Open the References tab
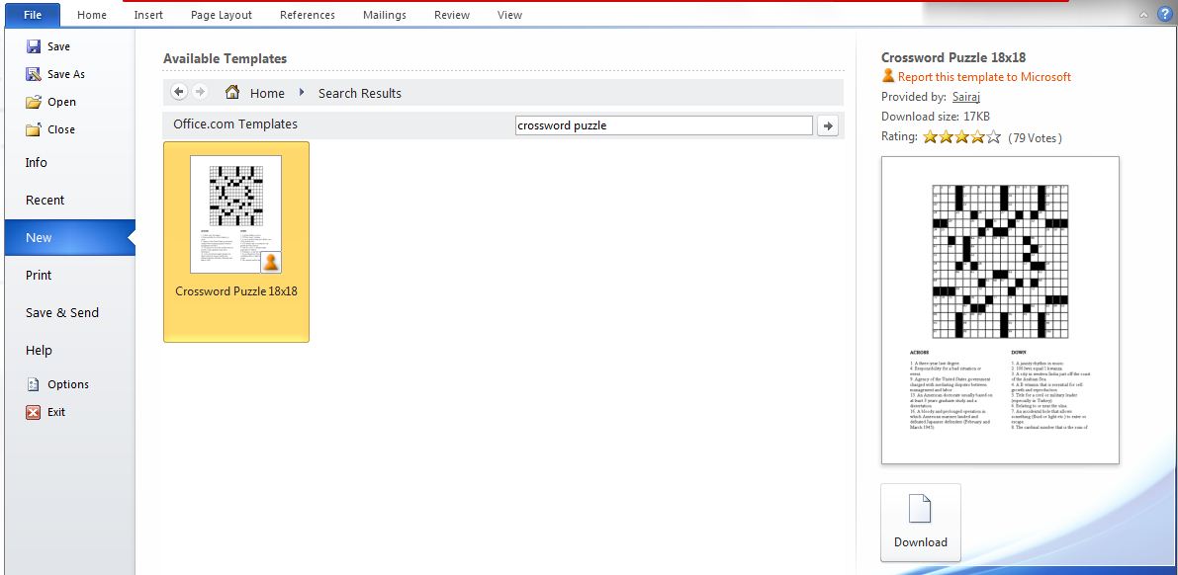Image resolution: width=1178 pixels, height=575 pixels. [308, 15]
